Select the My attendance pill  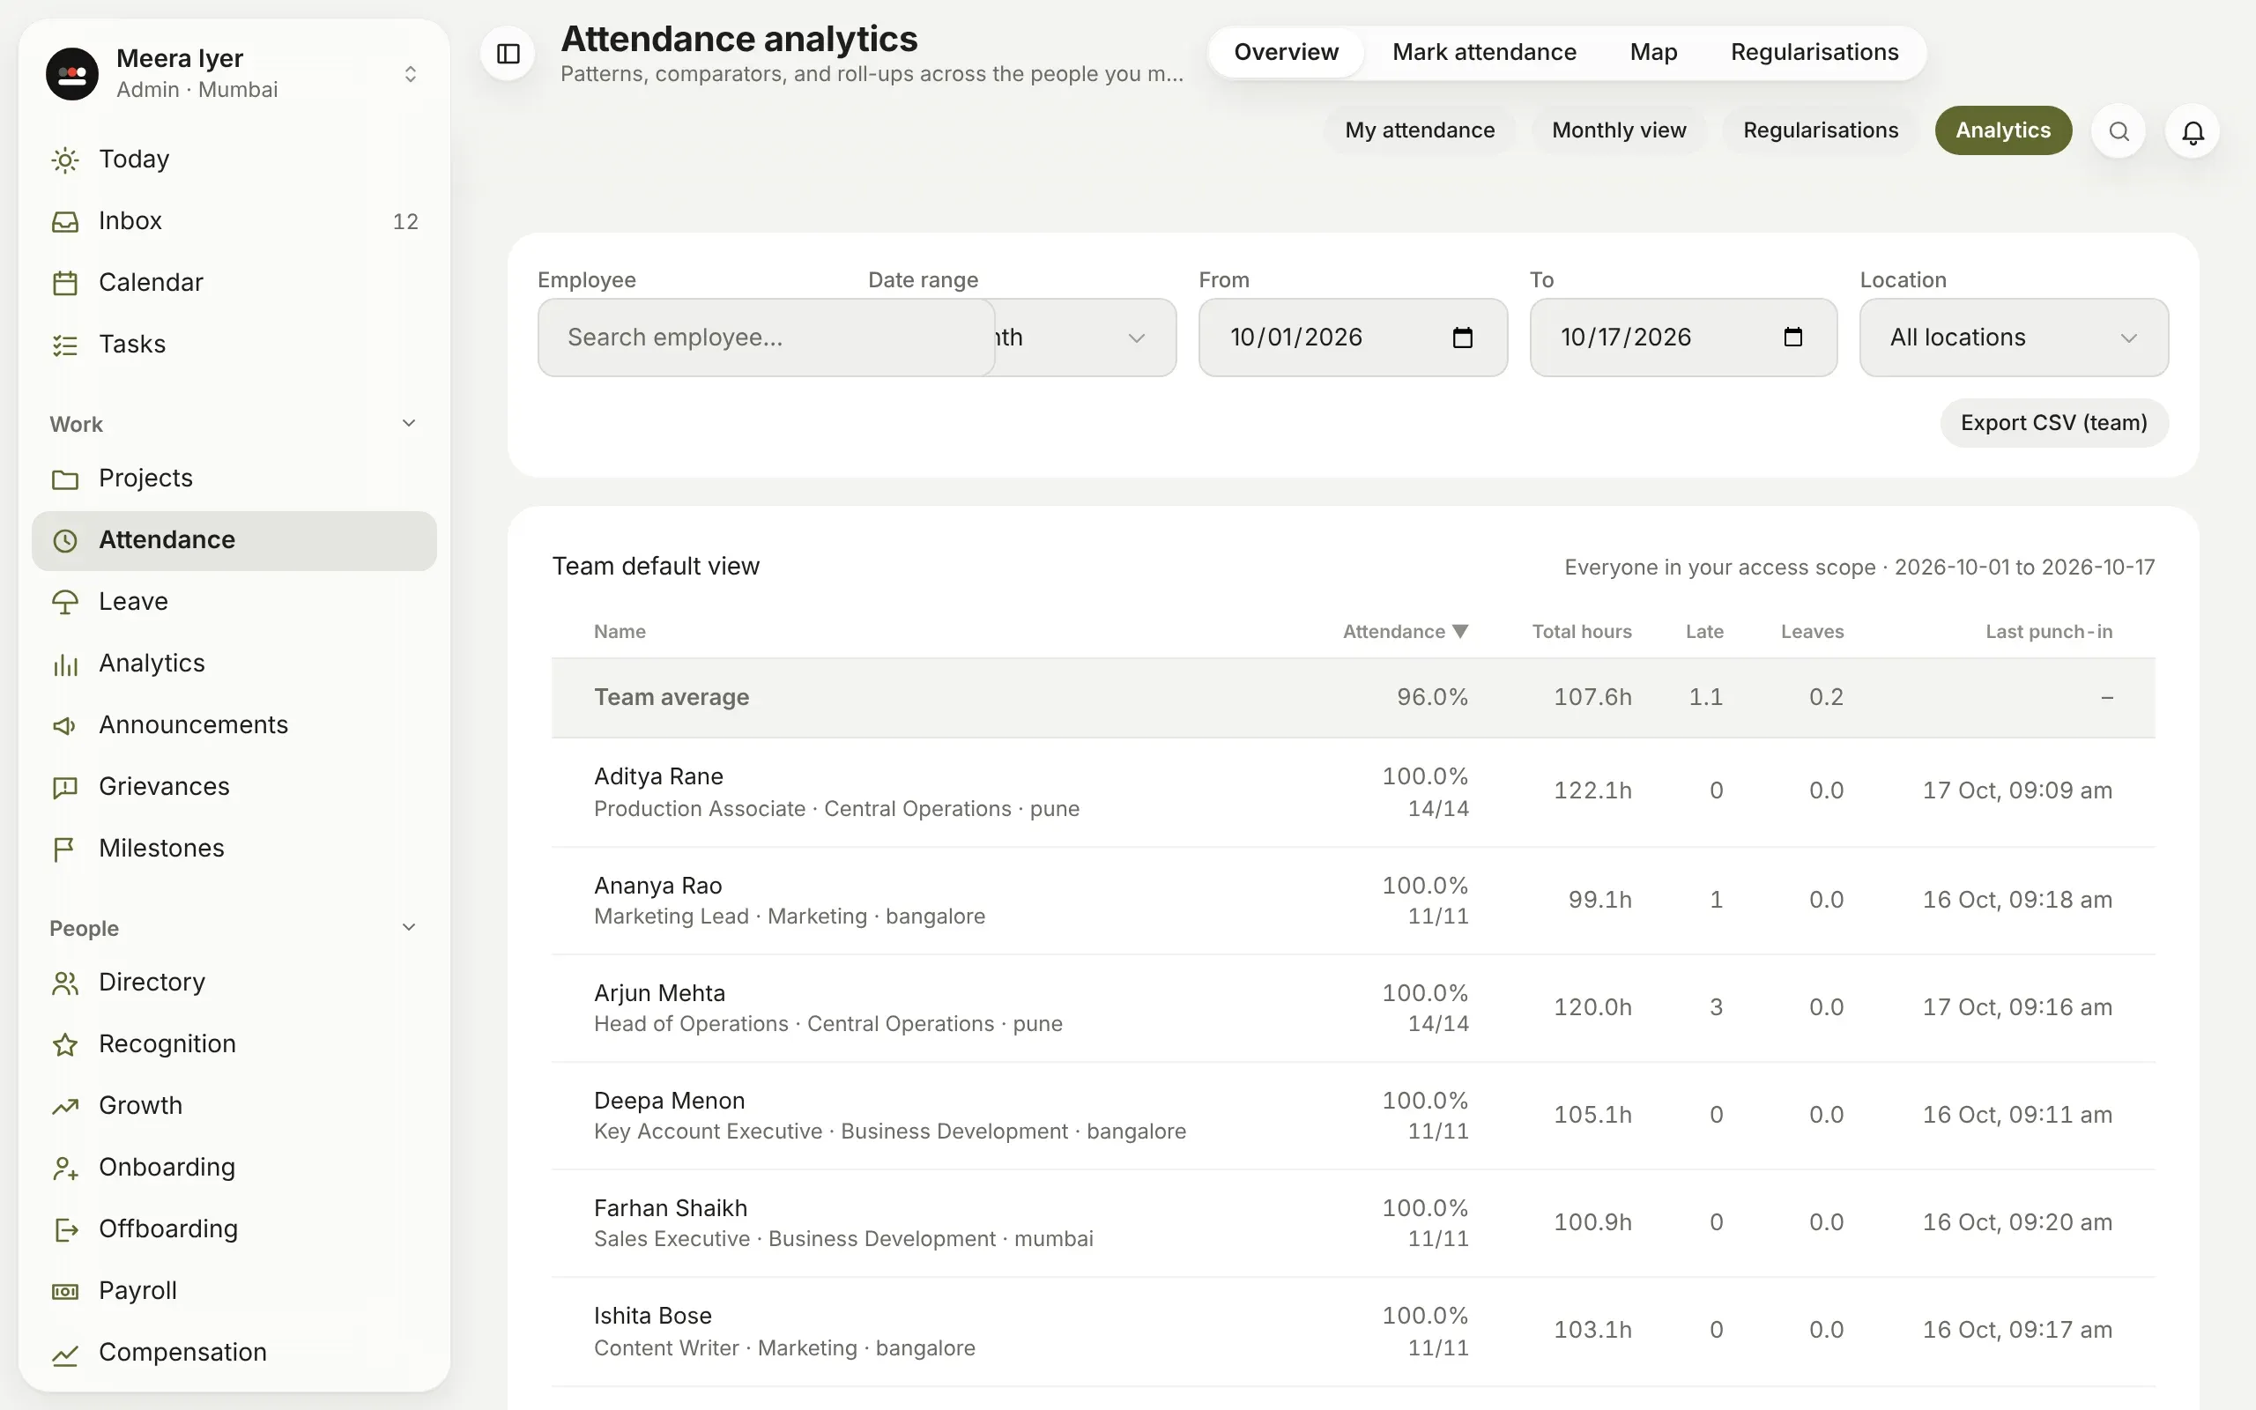pos(1419,130)
